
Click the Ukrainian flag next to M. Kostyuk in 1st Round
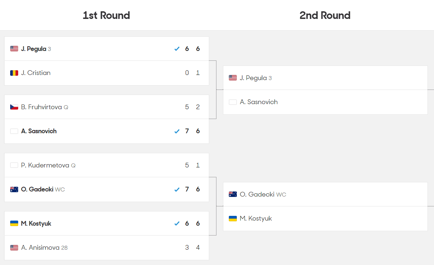coord(14,224)
